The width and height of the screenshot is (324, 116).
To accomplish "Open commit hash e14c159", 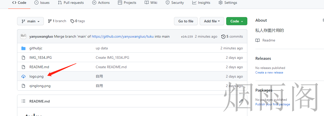I will [x=187, y=37].
